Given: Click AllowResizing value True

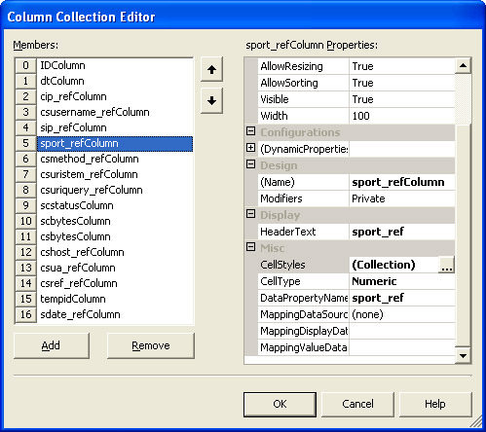Looking at the screenshot, I should coord(402,66).
